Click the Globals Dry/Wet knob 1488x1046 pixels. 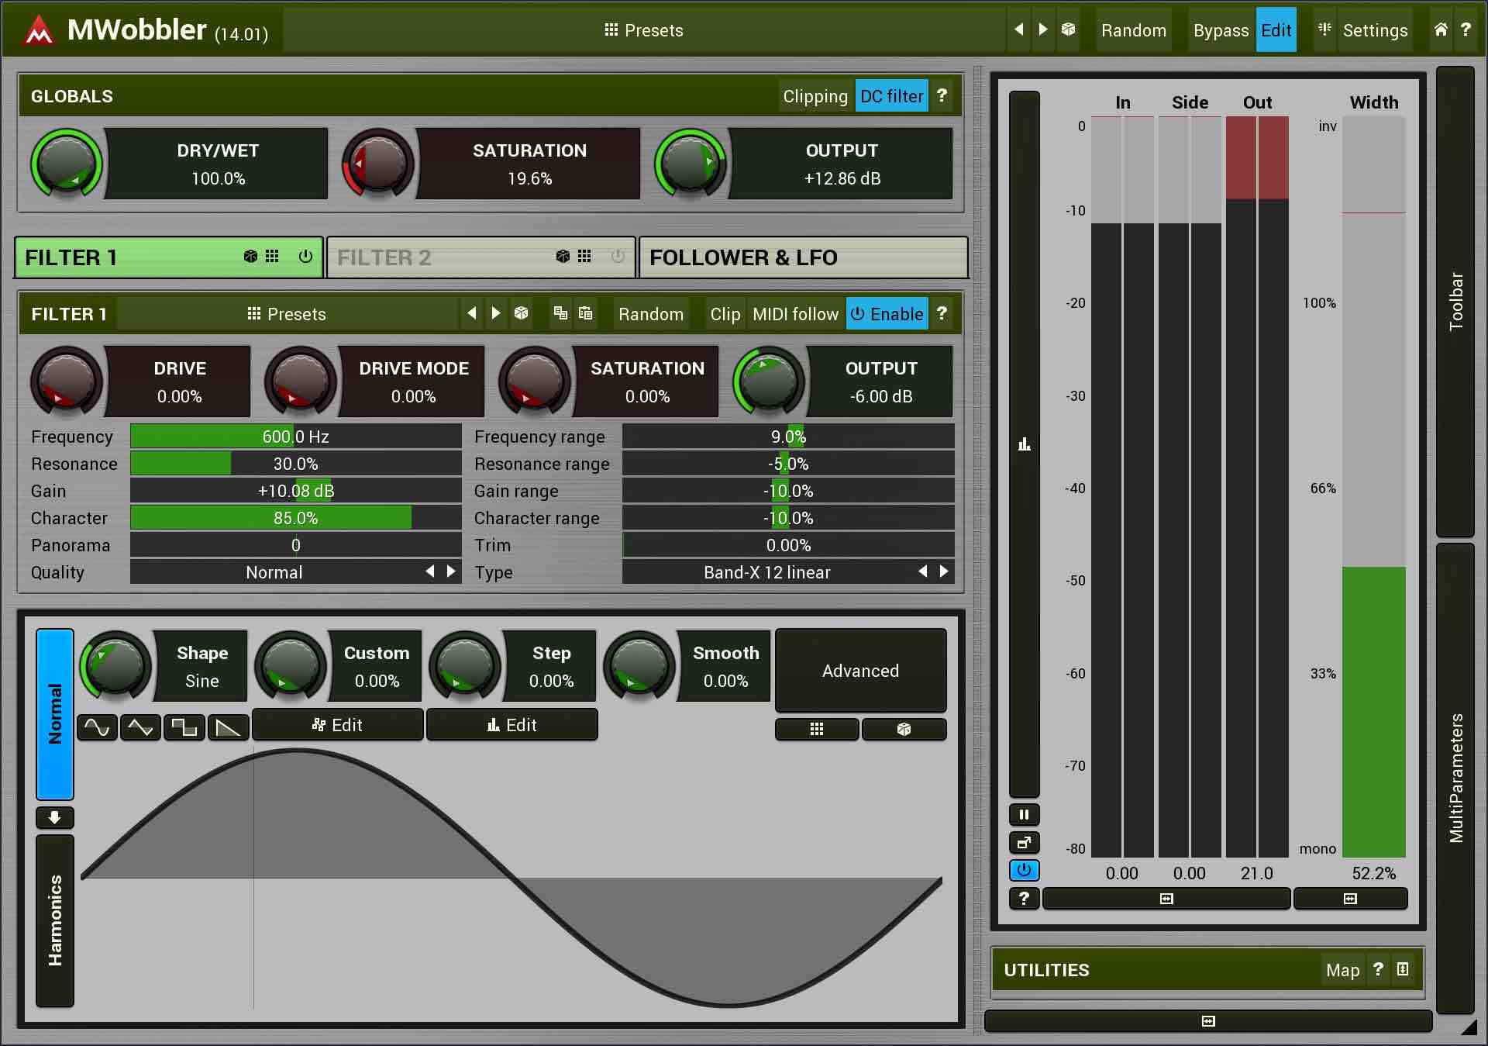click(x=66, y=164)
